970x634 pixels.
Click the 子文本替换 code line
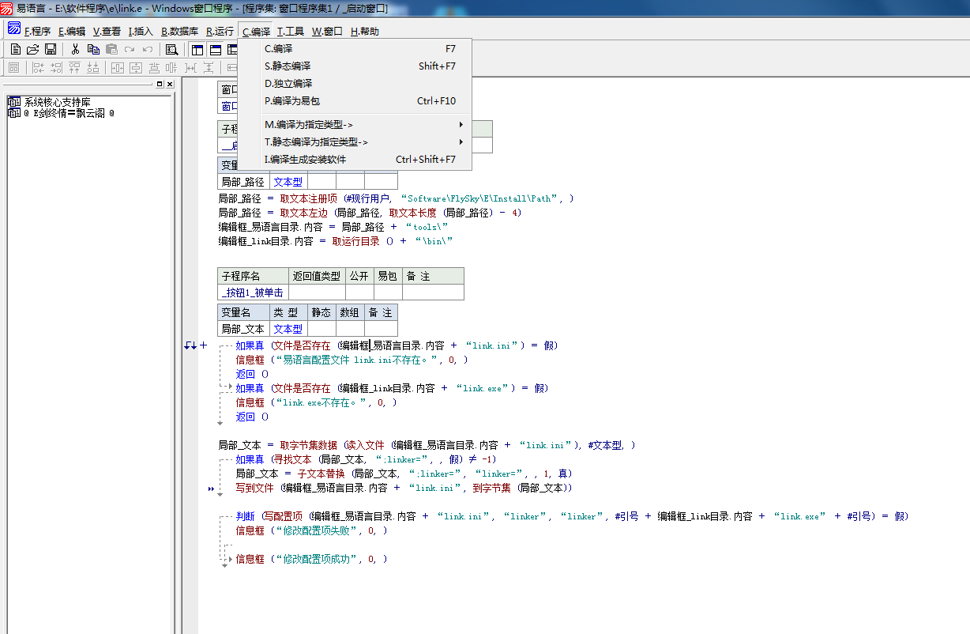[404, 474]
